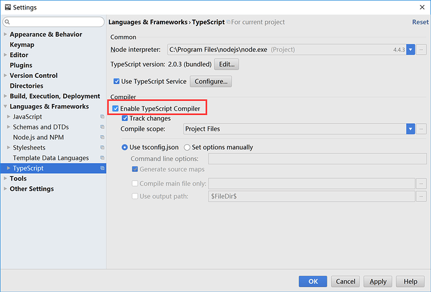Click into the settings search field
This screenshot has width=431, height=292.
pos(56,22)
